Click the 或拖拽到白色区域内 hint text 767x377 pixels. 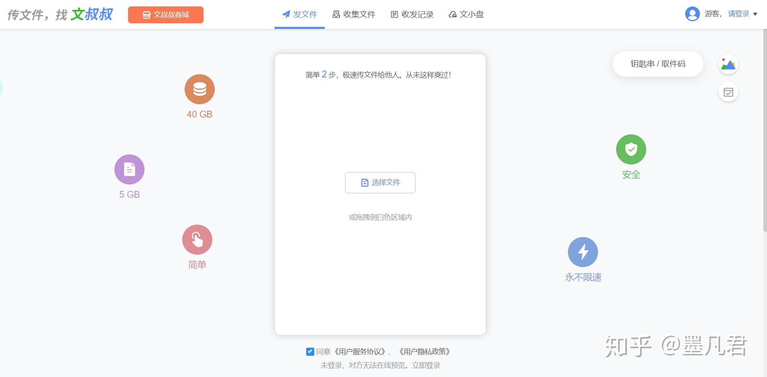pyautogui.click(x=380, y=217)
